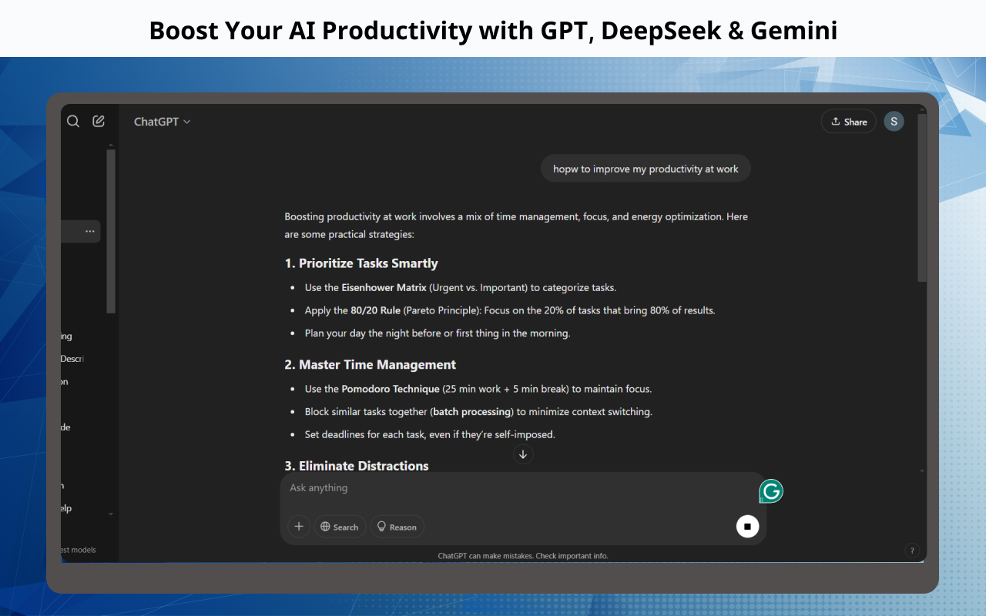Click heading '2. Master Time Management'
The image size is (986, 616).
(371, 365)
